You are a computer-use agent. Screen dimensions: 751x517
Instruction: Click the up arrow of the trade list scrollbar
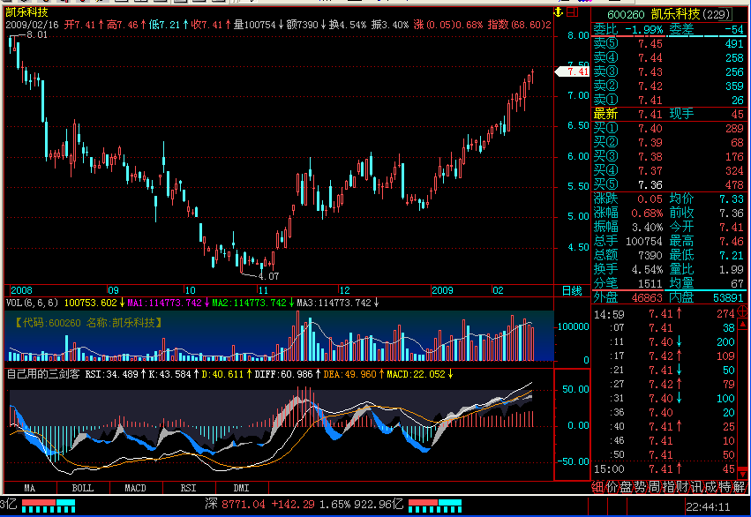coord(742,324)
